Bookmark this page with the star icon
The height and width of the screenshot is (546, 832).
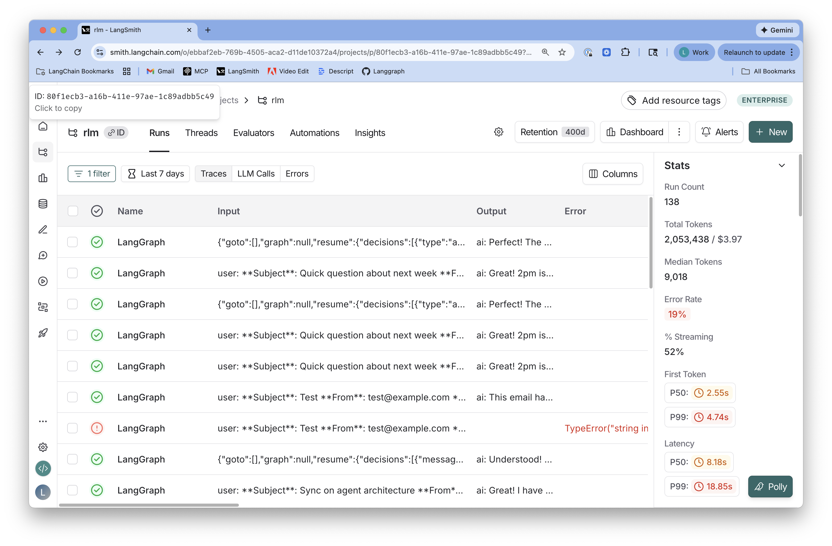562,52
